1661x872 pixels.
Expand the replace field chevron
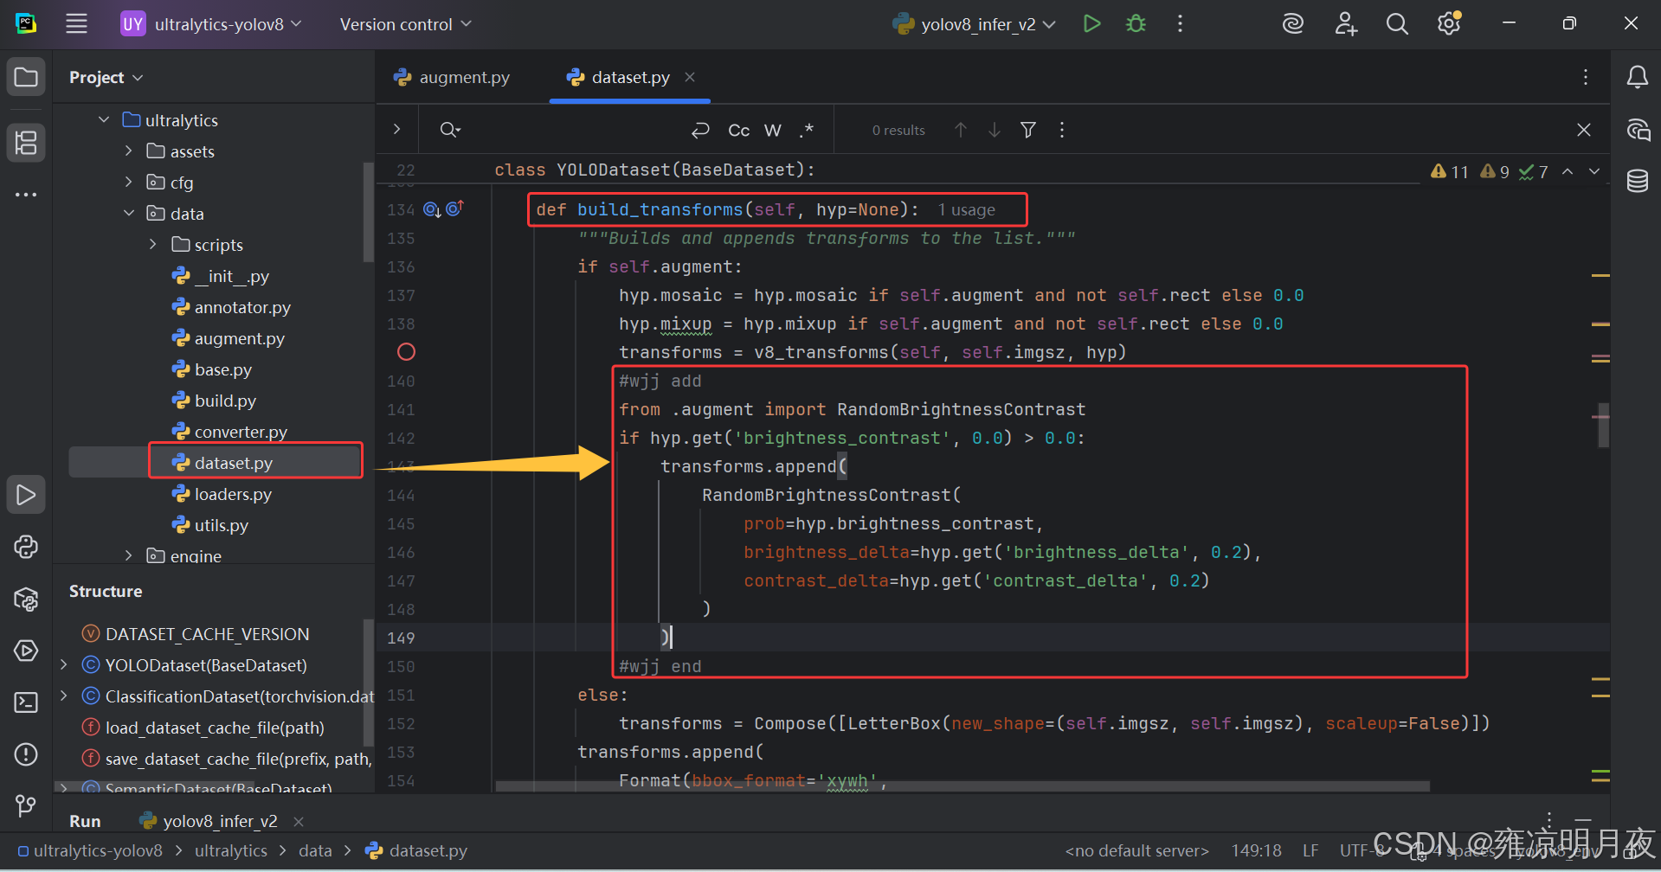tap(396, 129)
